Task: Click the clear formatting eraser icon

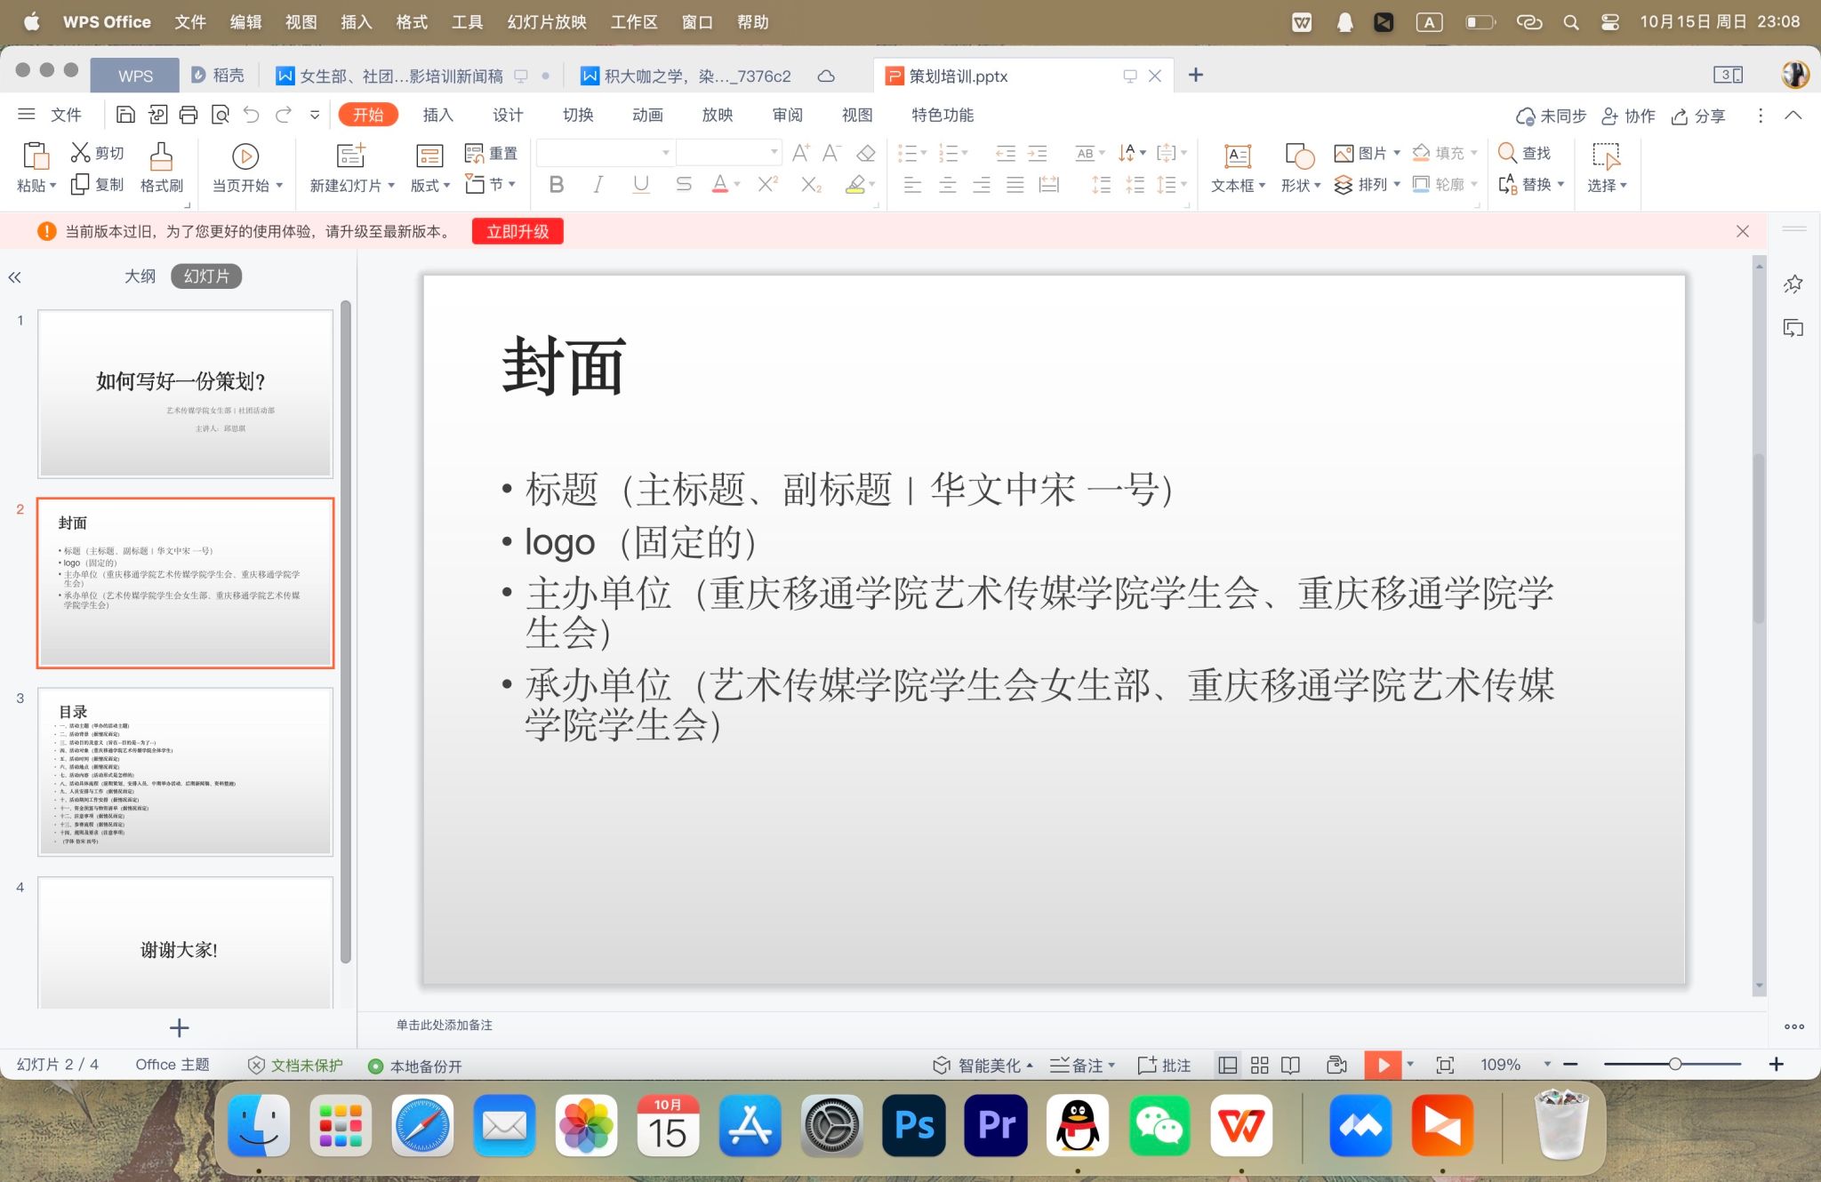Action: click(x=866, y=153)
